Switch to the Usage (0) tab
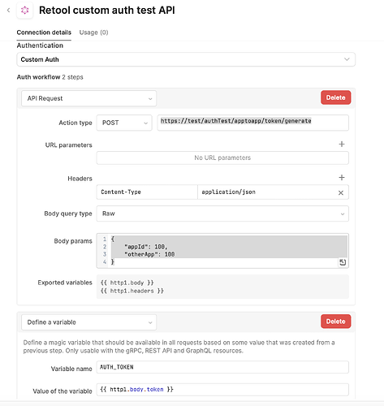 pyautogui.click(x=93, y=32)
